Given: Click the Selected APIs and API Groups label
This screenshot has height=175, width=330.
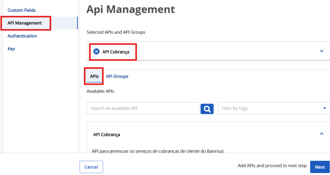Looking at the screenshot, I should point(116,32).
